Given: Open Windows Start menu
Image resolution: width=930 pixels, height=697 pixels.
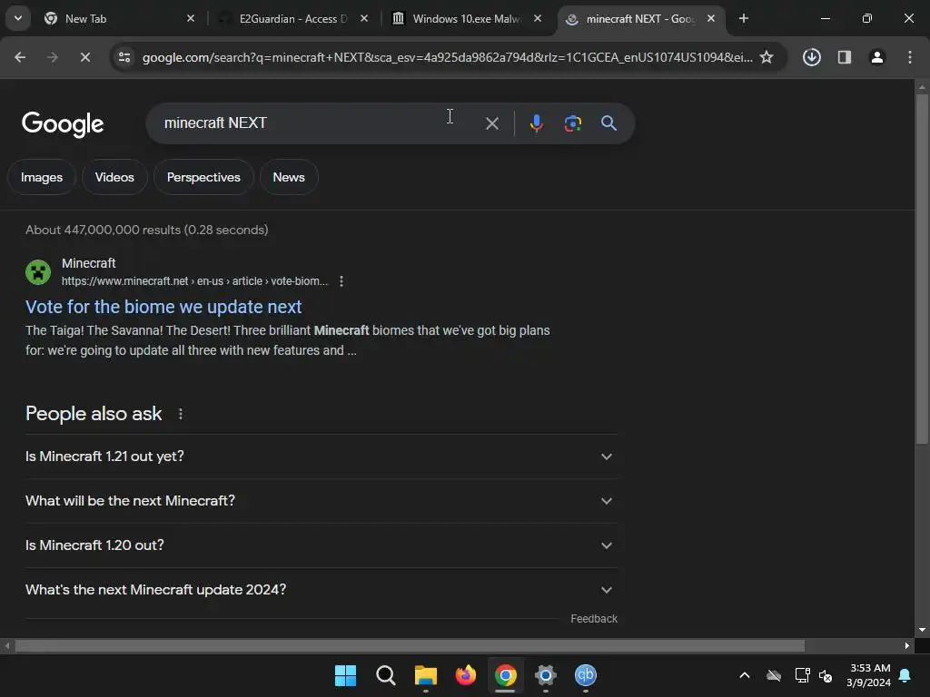Looking at the screenshot, I should (x=345, y=675).
